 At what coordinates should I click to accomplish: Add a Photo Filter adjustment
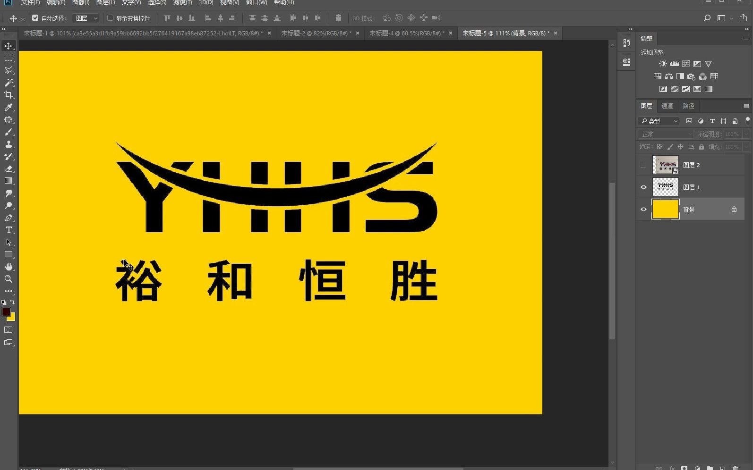(x=692, y=76)
